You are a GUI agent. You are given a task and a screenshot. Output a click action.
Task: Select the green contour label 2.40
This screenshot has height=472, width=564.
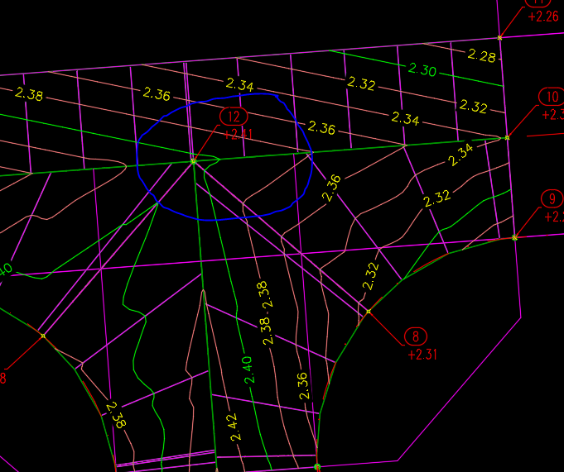249,369
